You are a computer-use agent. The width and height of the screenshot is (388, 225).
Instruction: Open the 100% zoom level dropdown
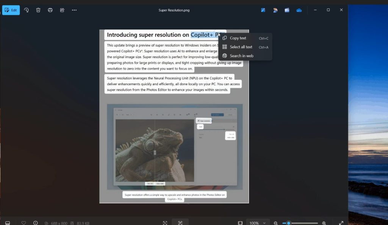click(258, 223)
